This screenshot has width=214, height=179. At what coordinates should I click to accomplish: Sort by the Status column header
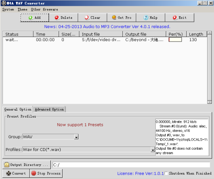click(x=18, y=34)
